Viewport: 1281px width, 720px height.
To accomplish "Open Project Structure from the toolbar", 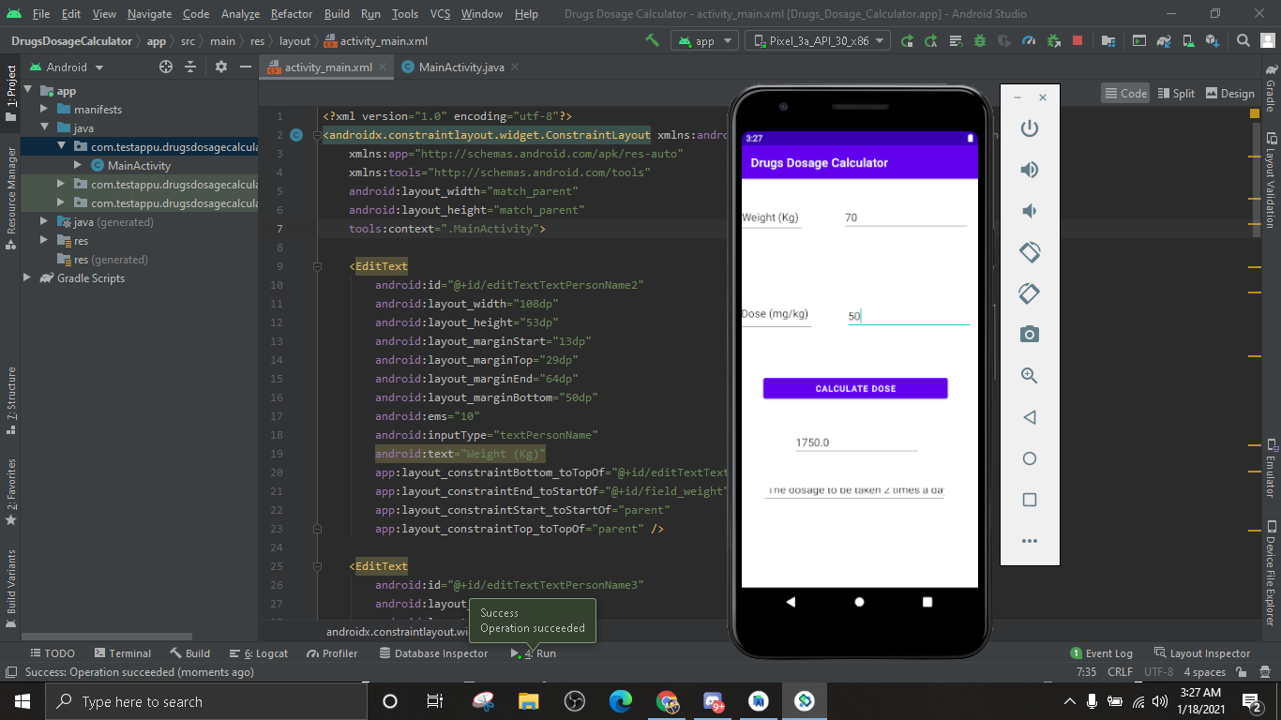I will pos(1108,40).
